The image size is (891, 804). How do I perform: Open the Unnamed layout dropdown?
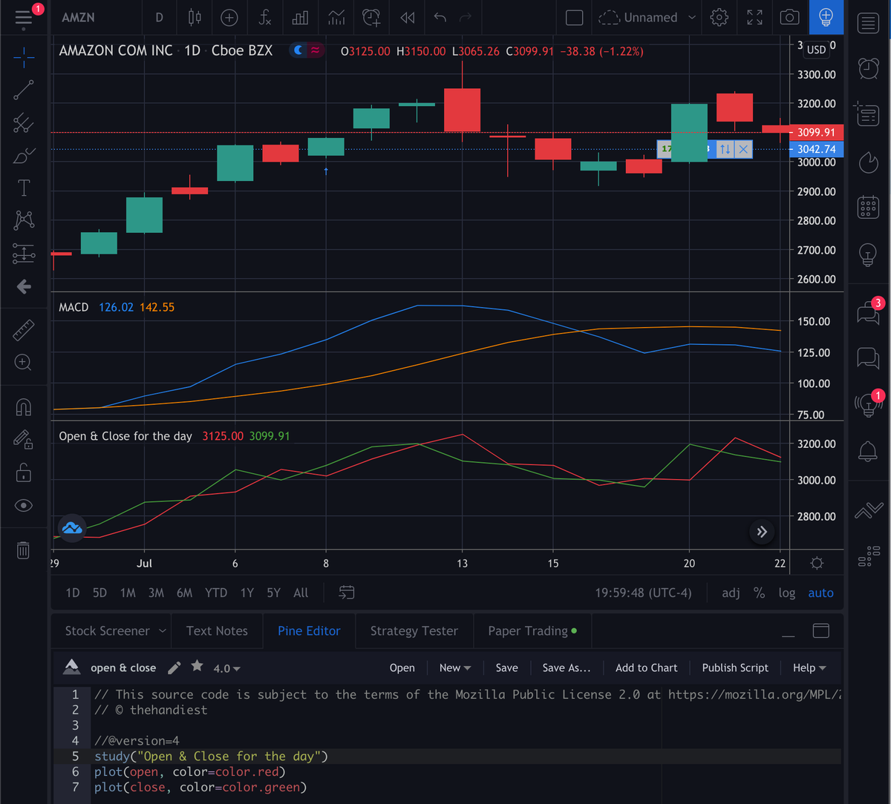pos(648,17)
